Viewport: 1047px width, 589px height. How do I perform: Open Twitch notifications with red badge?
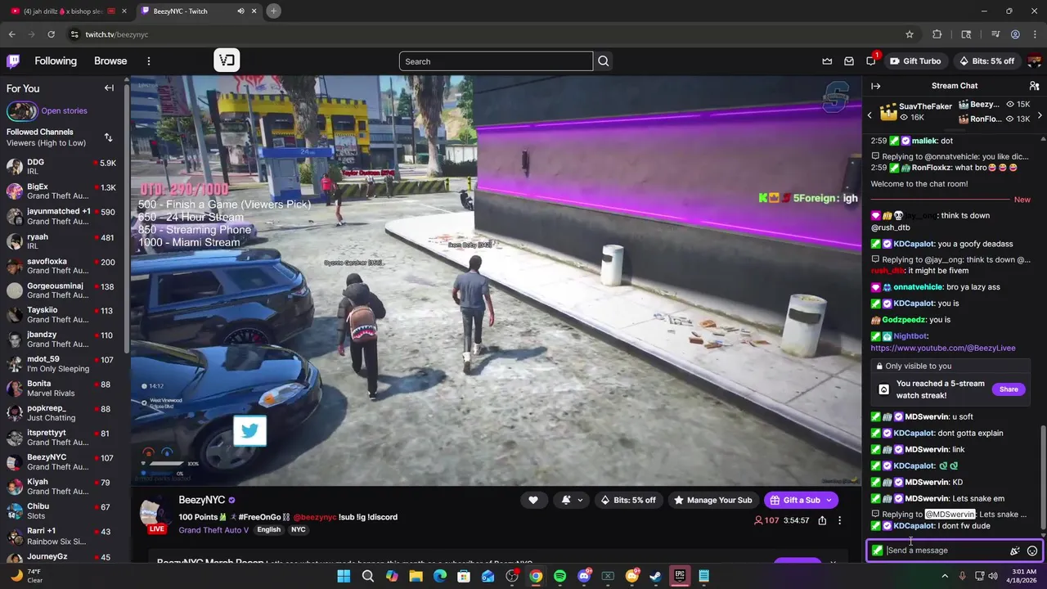point(871,61)
